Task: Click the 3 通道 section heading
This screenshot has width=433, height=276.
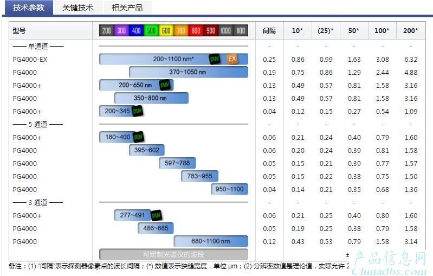Action: [x=38, y=202]
